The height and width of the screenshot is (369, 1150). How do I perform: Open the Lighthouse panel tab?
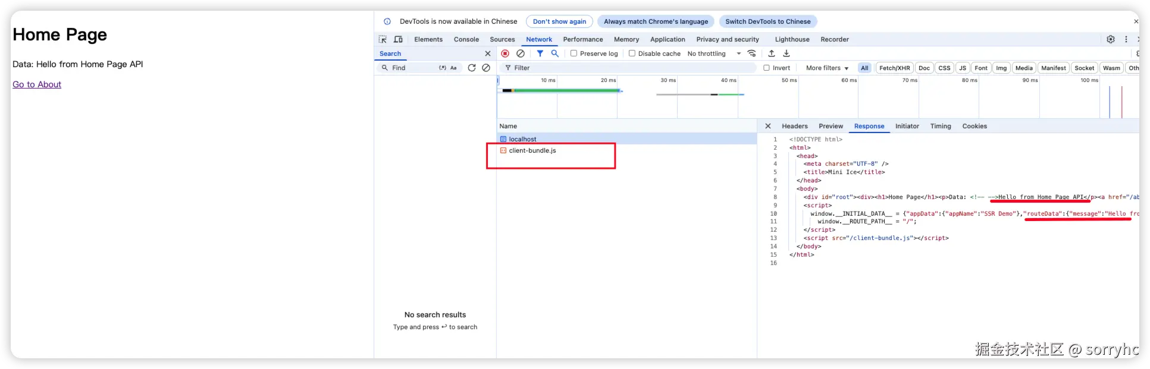(792, 39)
